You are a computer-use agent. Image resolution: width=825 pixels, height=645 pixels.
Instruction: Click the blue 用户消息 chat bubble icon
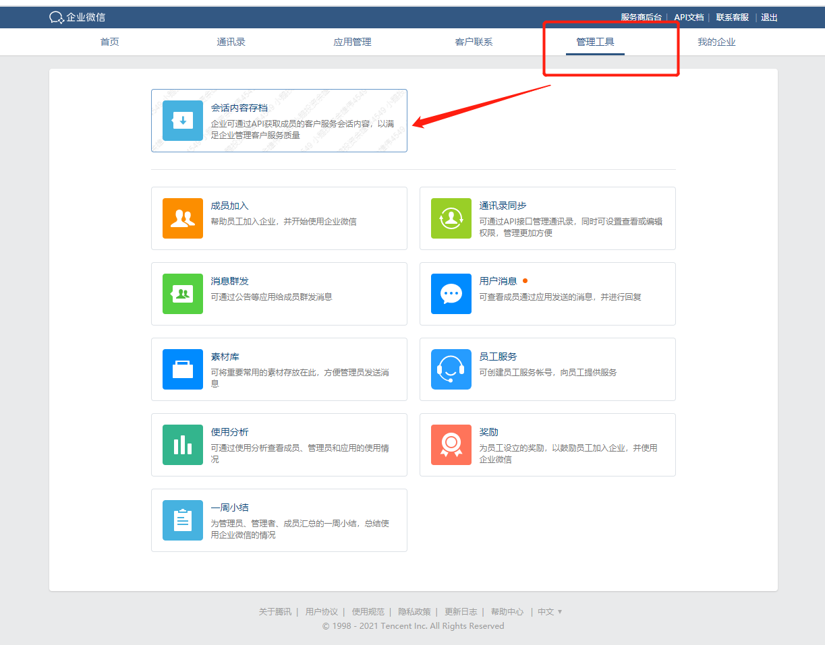tap(451, 294)
